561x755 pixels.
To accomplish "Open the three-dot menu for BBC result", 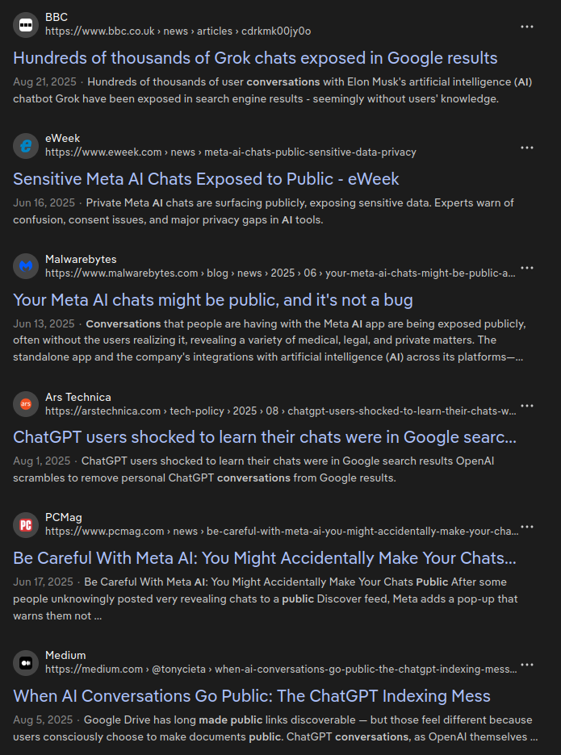I will [527, 27].
